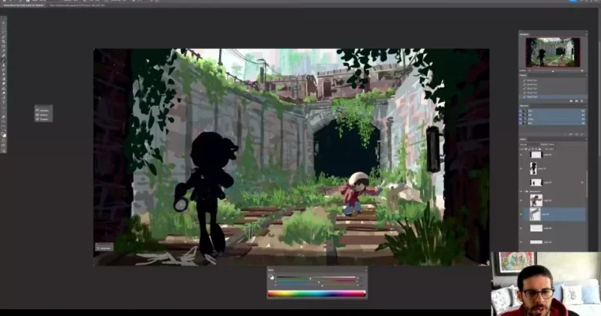This screenshot has height=316, width=601.
Task: Toggle visibility of the RGB channel
Action: click(x=520, y=111)
